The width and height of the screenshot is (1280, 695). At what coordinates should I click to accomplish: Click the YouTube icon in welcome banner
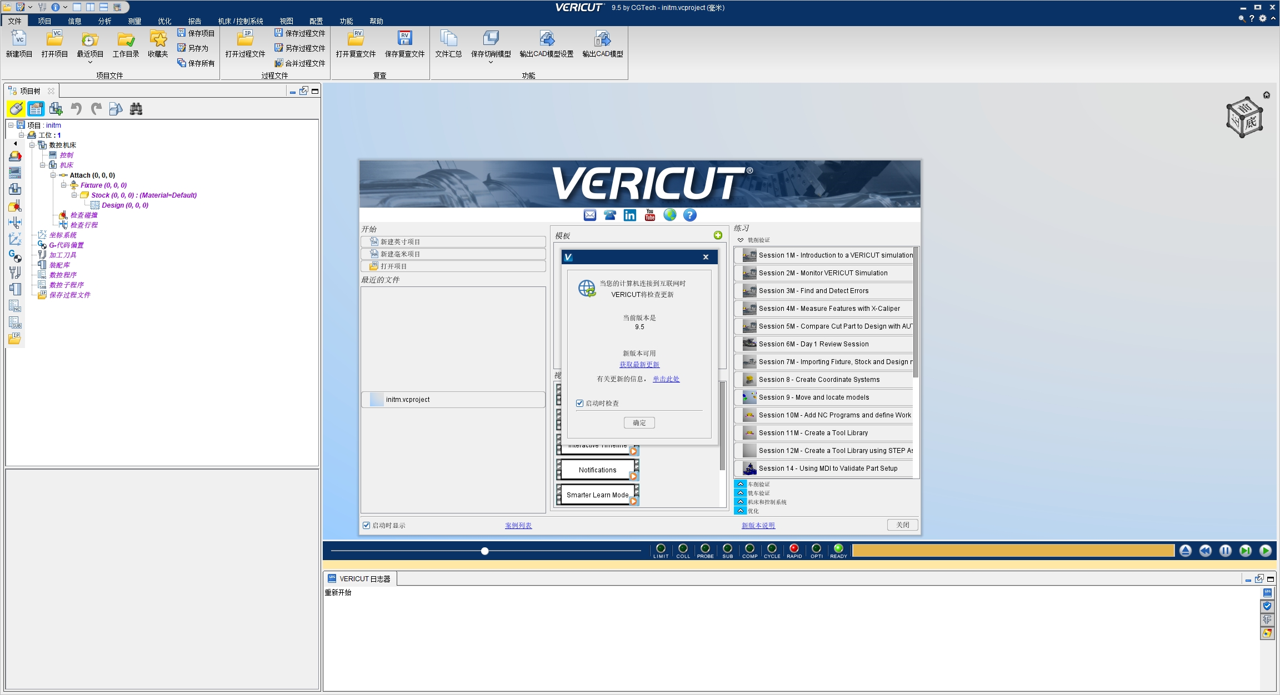(x=649, y=215)
